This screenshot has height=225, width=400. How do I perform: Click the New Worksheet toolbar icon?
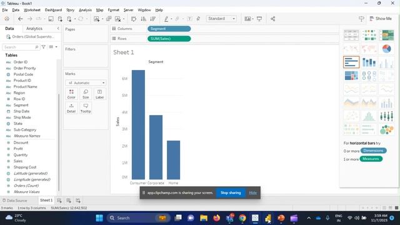coord(96,19)
